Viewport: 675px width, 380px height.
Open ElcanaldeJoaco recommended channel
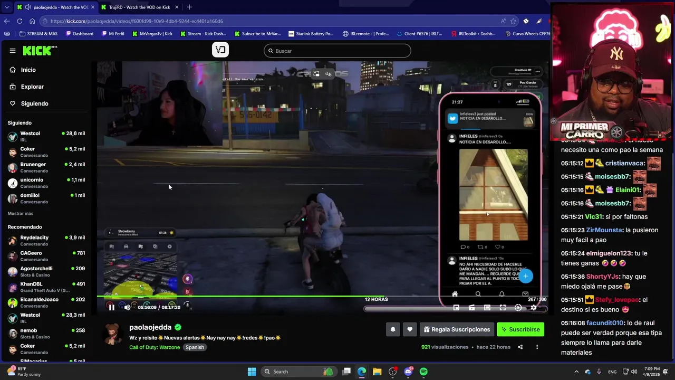tap(46, 302)
